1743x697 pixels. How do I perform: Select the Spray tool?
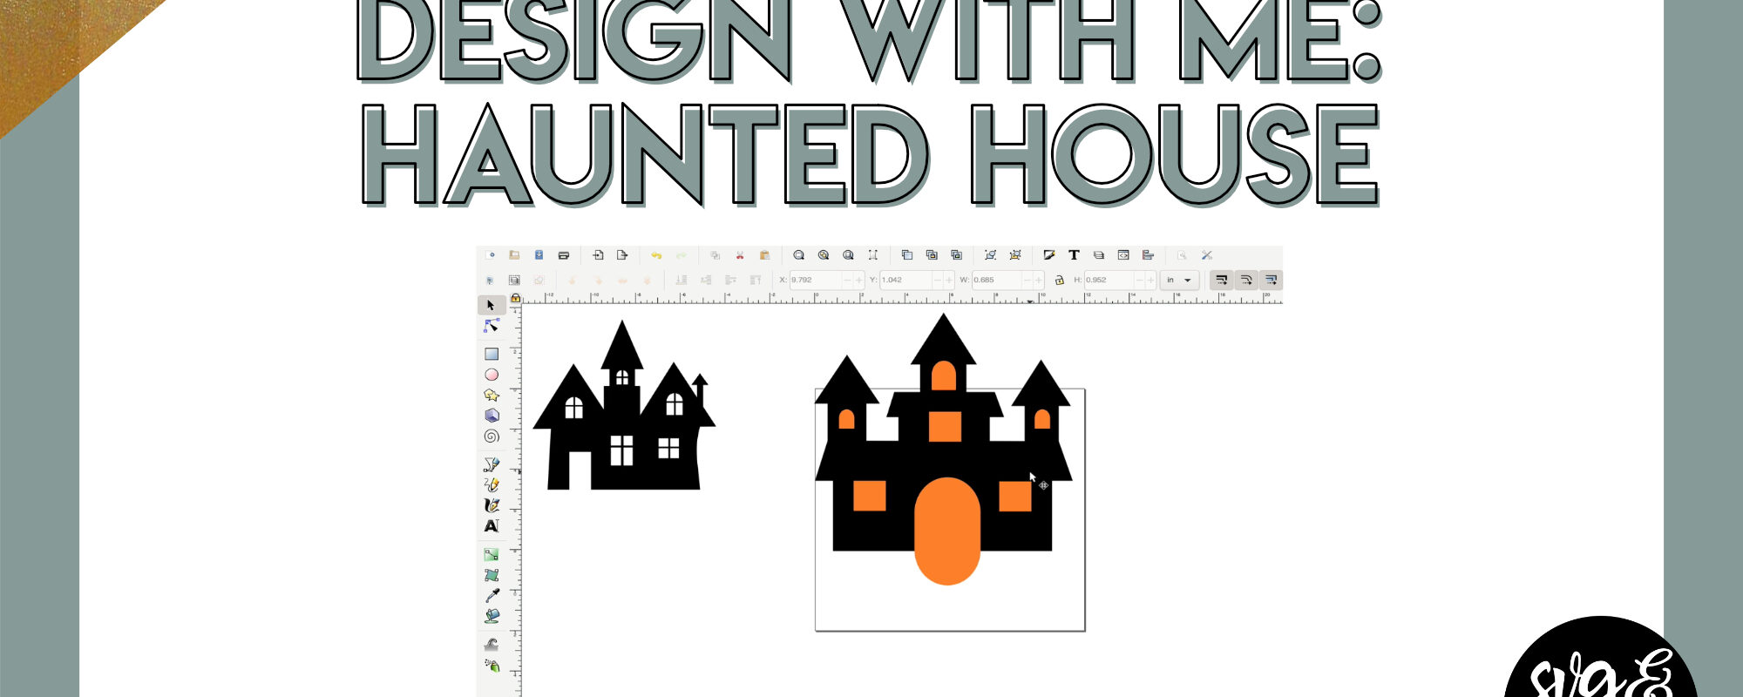[x=492, y=666]
